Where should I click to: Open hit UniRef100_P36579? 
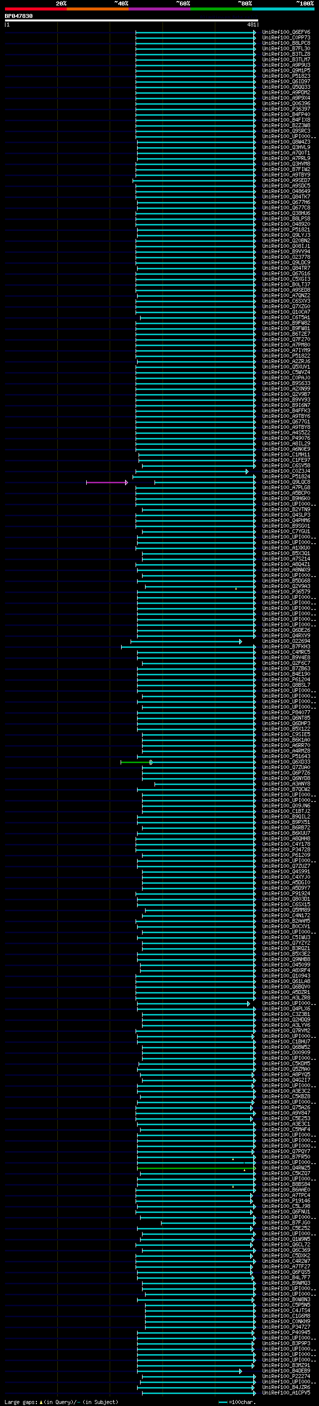[x=286, y=592]
